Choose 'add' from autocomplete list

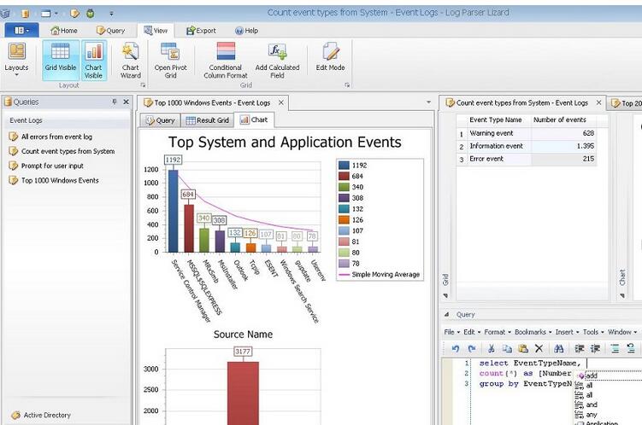pos(610,376)
